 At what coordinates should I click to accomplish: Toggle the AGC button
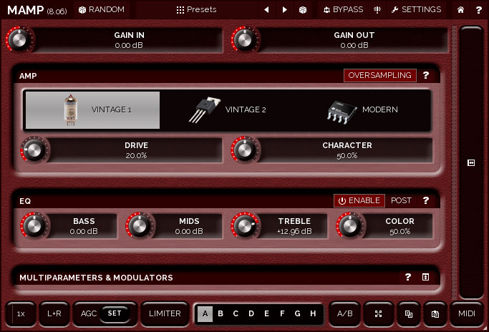pyautogui.click(x=89, y=313)
